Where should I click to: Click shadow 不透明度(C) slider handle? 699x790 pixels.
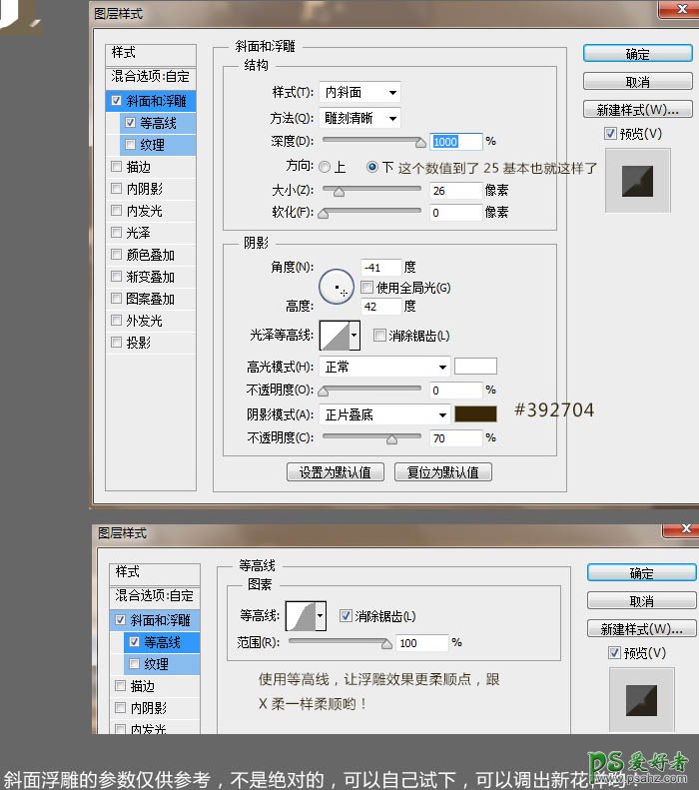click(391, 439)
